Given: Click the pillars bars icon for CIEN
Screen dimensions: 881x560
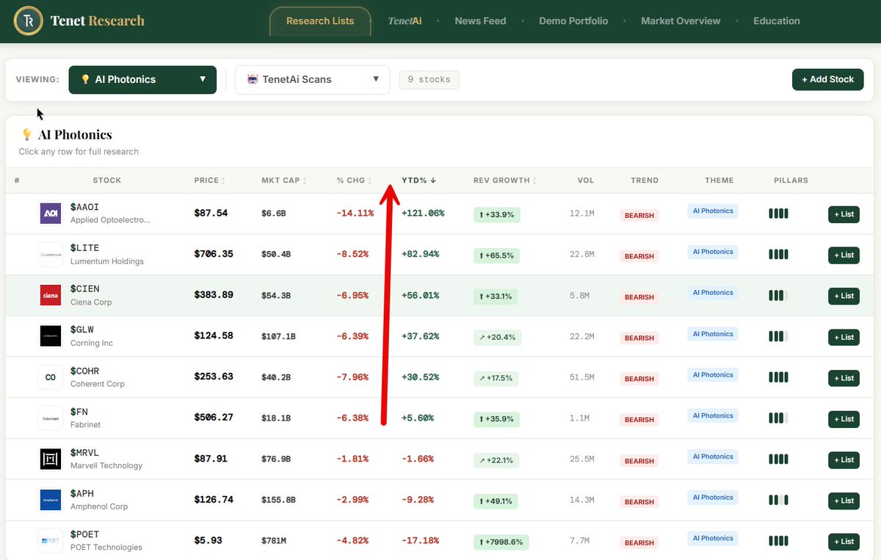Looking at the screenshot, I should point(778,295).
